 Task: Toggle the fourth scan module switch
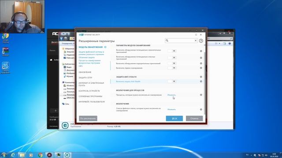(172, 68)
